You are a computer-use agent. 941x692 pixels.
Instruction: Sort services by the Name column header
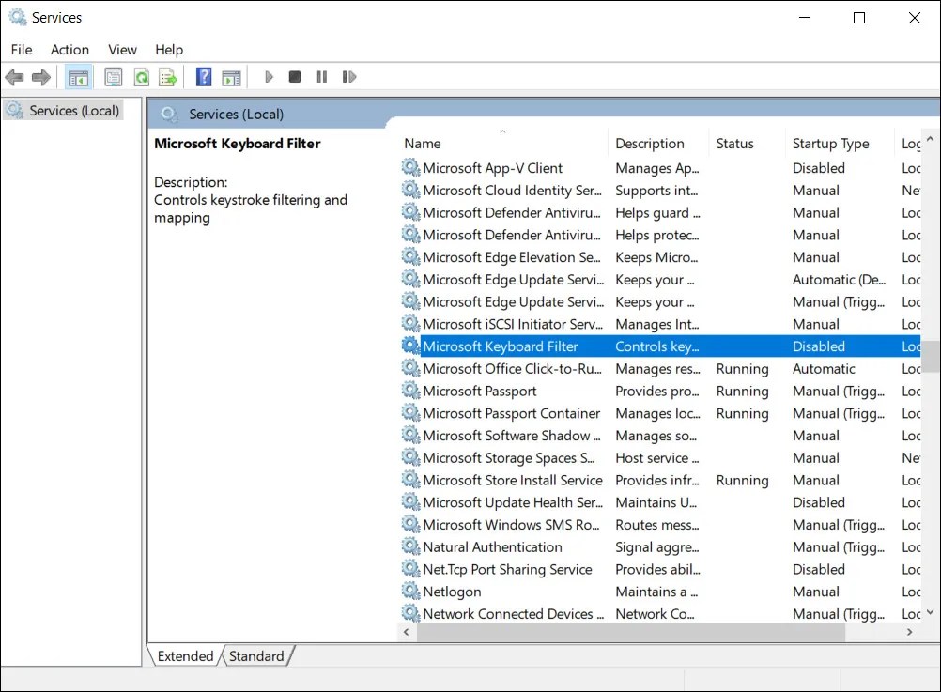[x=422, y=144]
